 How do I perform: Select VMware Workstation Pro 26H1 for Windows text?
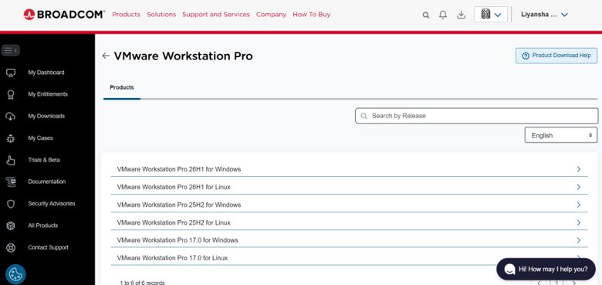(179, 169)
